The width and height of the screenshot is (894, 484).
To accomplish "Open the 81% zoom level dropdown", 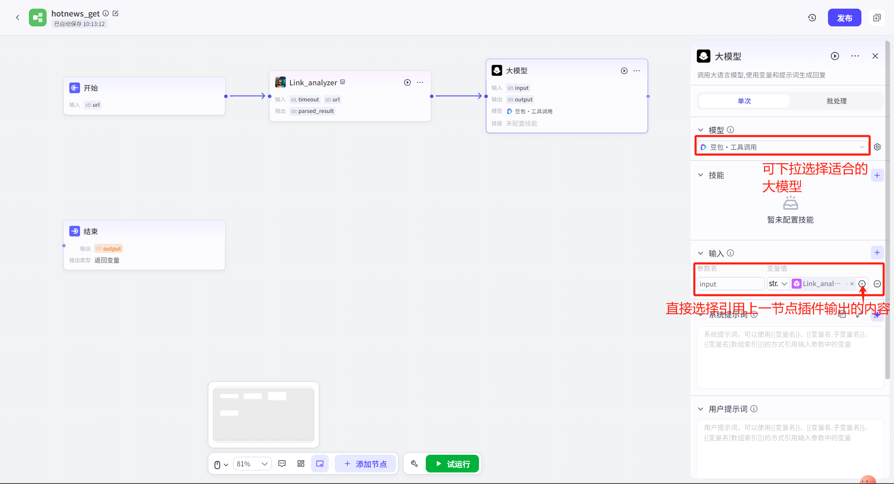I will 252,464.
